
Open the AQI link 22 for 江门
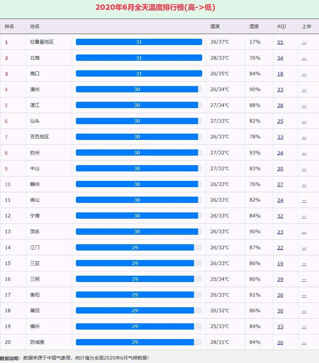(280, 248)
